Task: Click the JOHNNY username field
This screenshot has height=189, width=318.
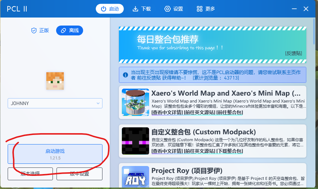Action: pyautogui.click(x=55, y=103)
